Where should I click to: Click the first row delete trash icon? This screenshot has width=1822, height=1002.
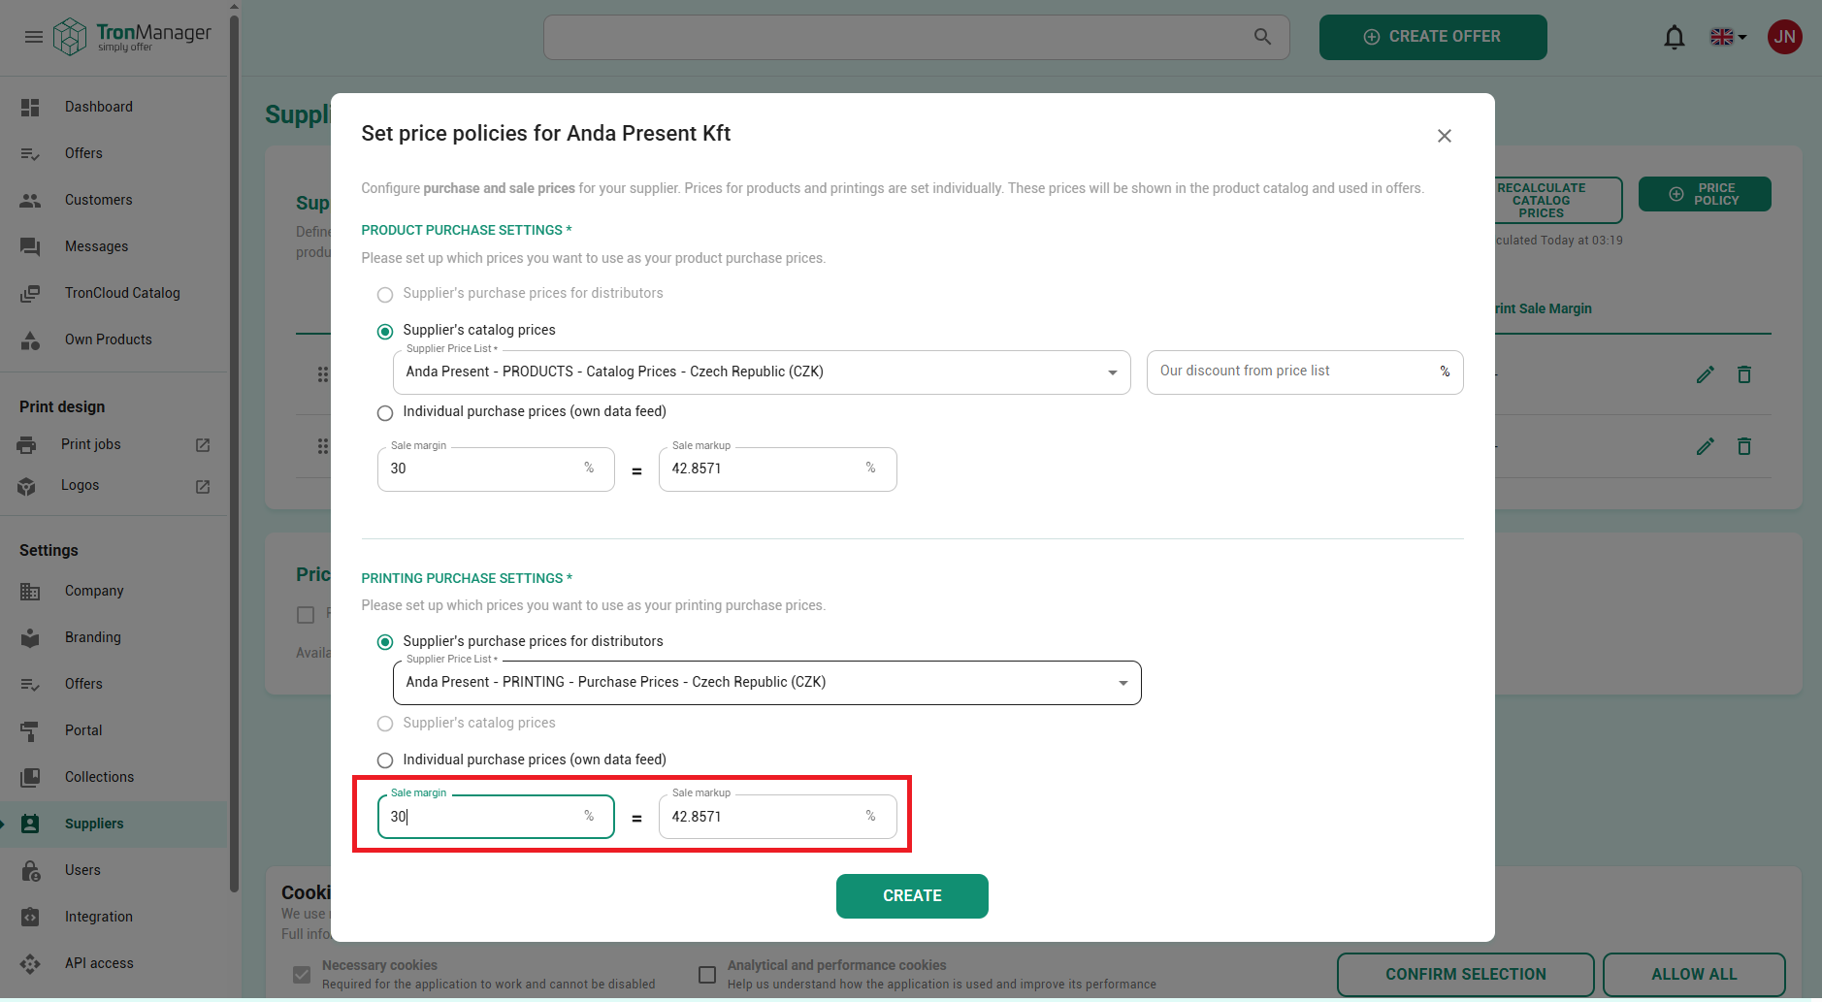pyautogui.click(x=1744, y=374)
